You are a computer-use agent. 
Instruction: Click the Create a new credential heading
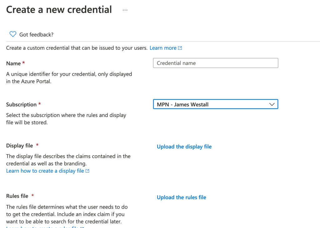[59, 9]
